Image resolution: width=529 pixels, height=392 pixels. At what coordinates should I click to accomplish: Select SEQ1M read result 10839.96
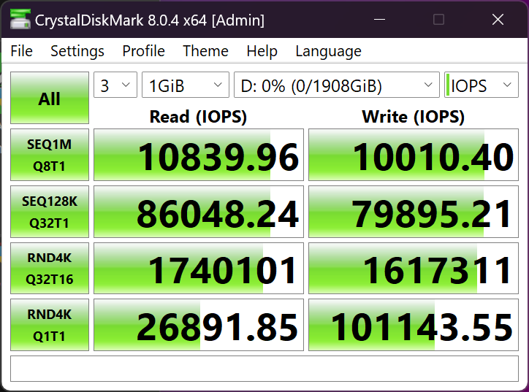click(199, 155)
